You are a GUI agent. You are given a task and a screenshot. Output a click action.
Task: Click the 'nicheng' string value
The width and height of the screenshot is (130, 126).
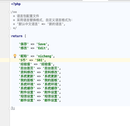pos(45,56)
